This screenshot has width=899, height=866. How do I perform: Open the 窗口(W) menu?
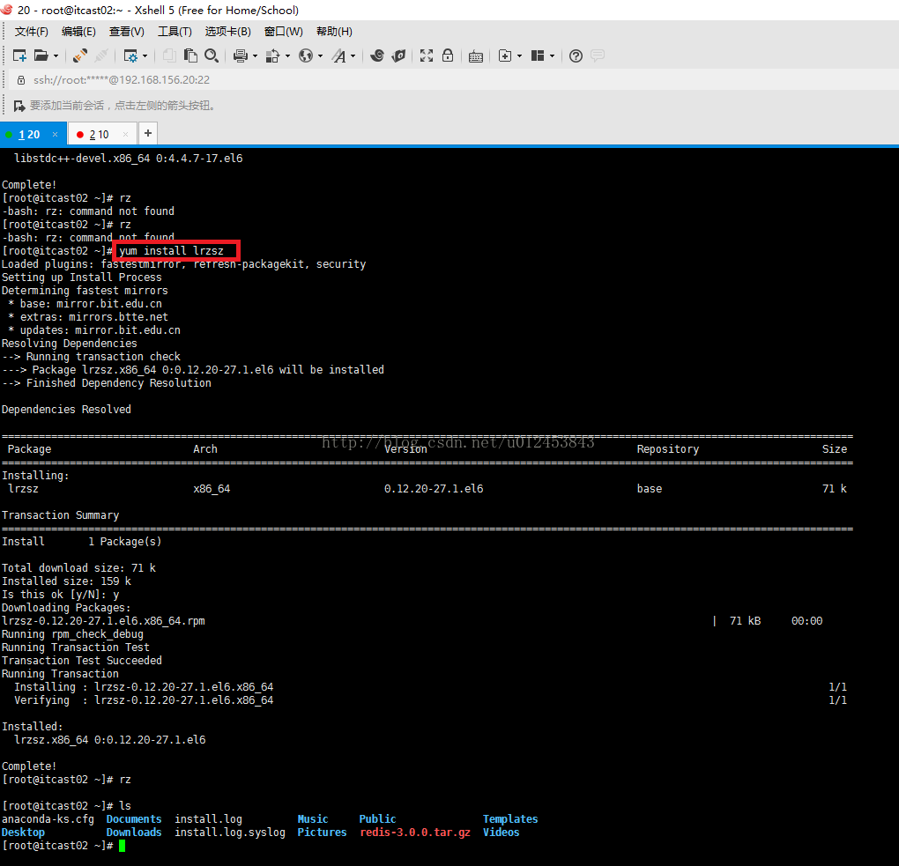[x=283, y=32]
